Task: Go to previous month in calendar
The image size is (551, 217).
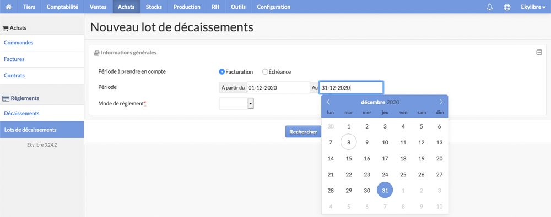Action: 328,102
